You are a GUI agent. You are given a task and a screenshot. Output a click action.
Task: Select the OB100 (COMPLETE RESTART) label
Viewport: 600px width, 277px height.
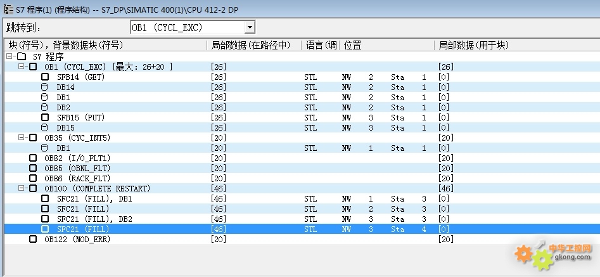click(x=97, y=188)
